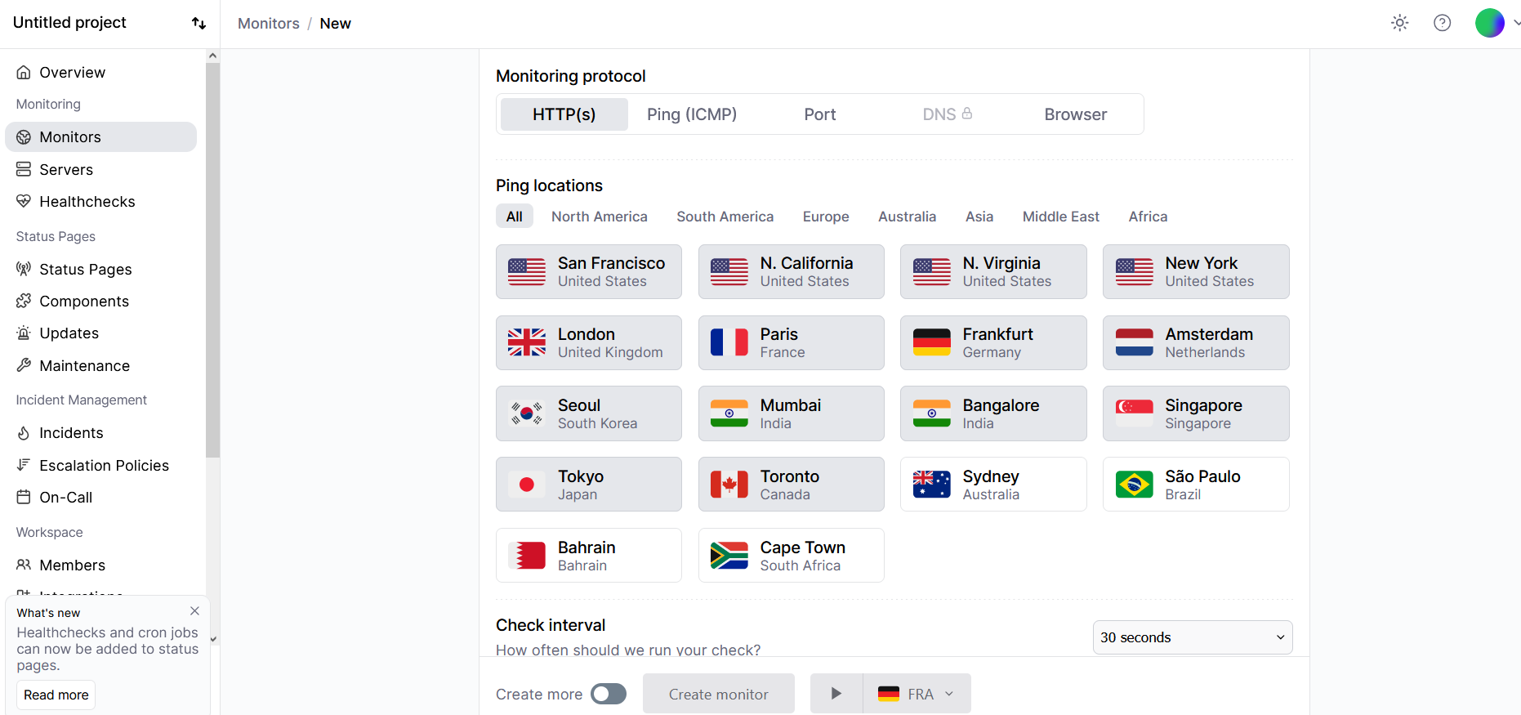The image size is (1521, 715).
Task: Toggle New York location card
Action: click(1196, 271)
